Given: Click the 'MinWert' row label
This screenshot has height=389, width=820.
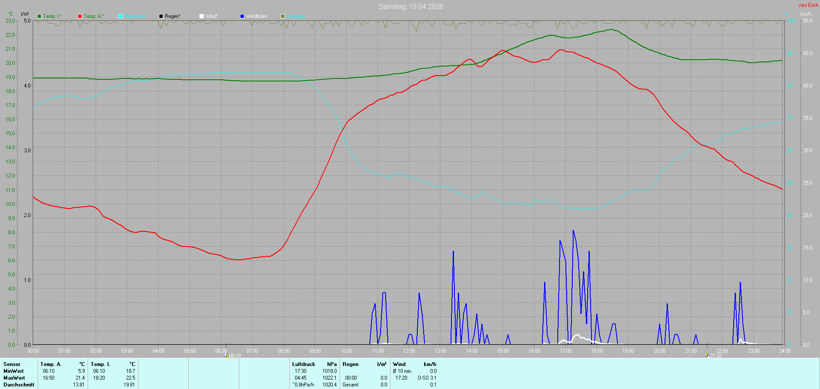Looking at the screenshot, I should tap(14, 371).
